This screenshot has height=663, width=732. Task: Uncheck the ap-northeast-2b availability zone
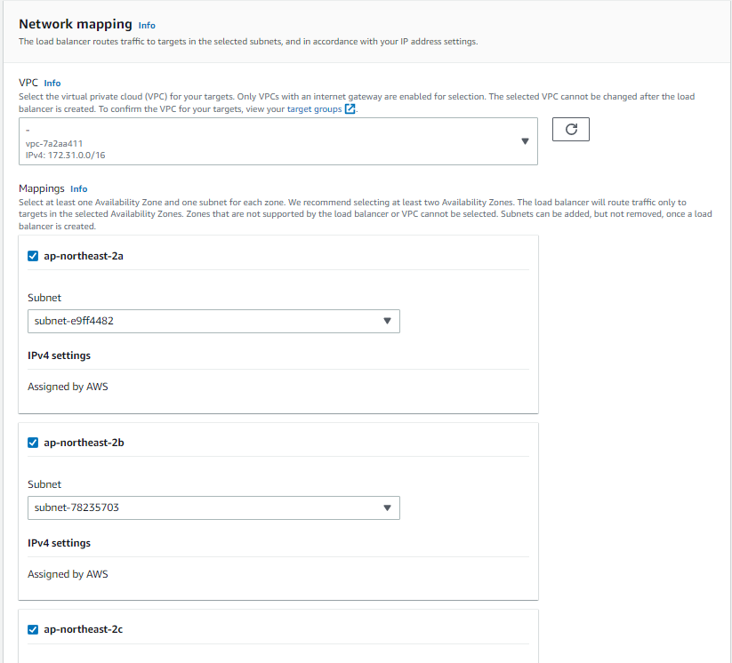tap(33, 443)
